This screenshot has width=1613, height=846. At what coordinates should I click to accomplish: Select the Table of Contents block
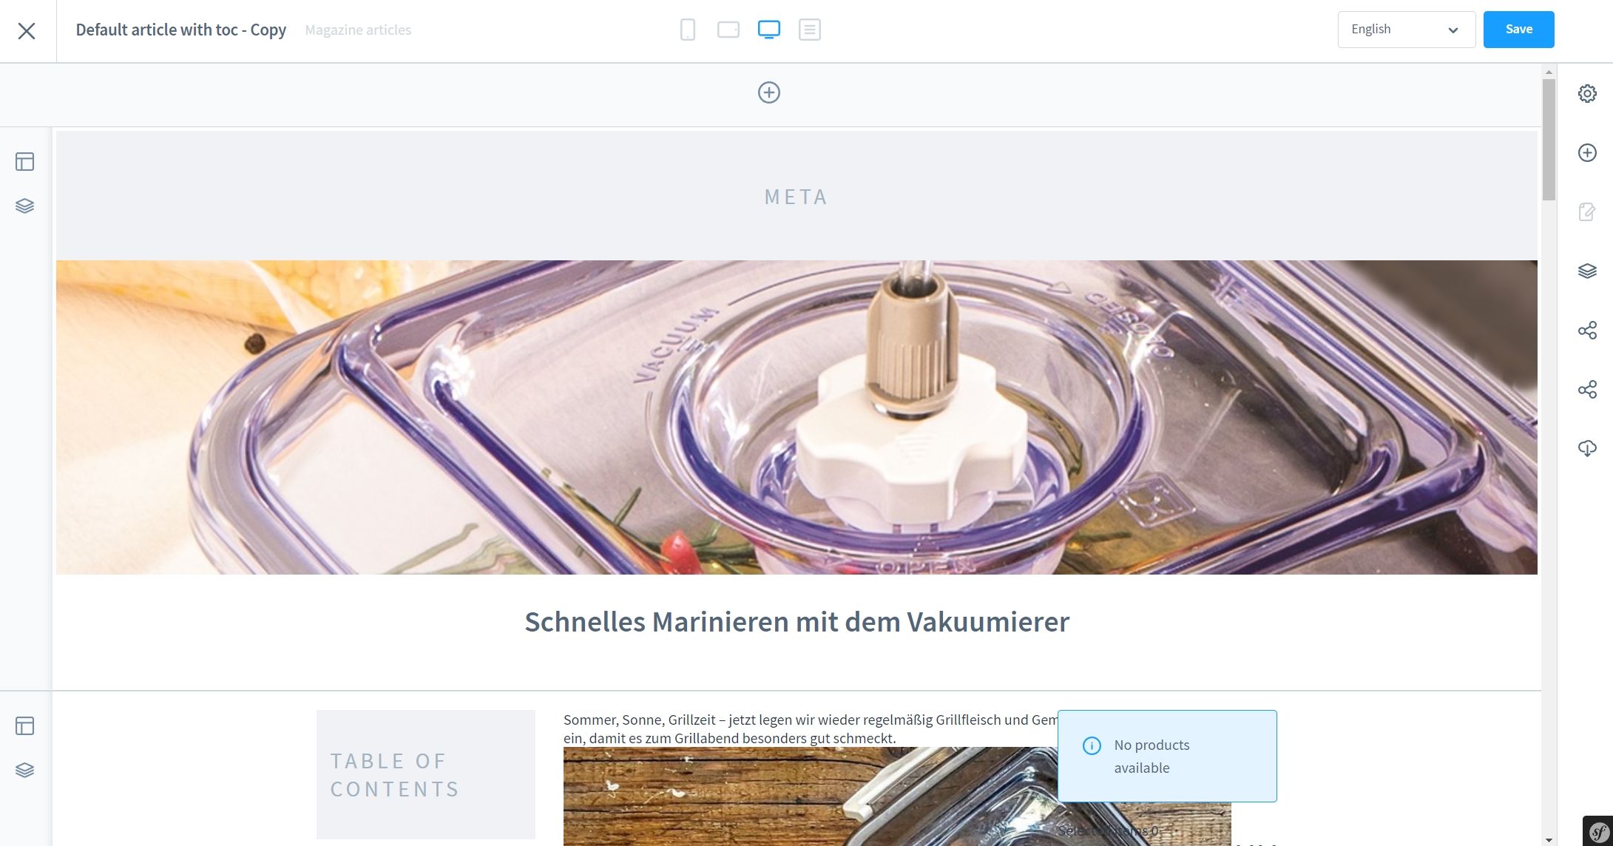(426, 774)
